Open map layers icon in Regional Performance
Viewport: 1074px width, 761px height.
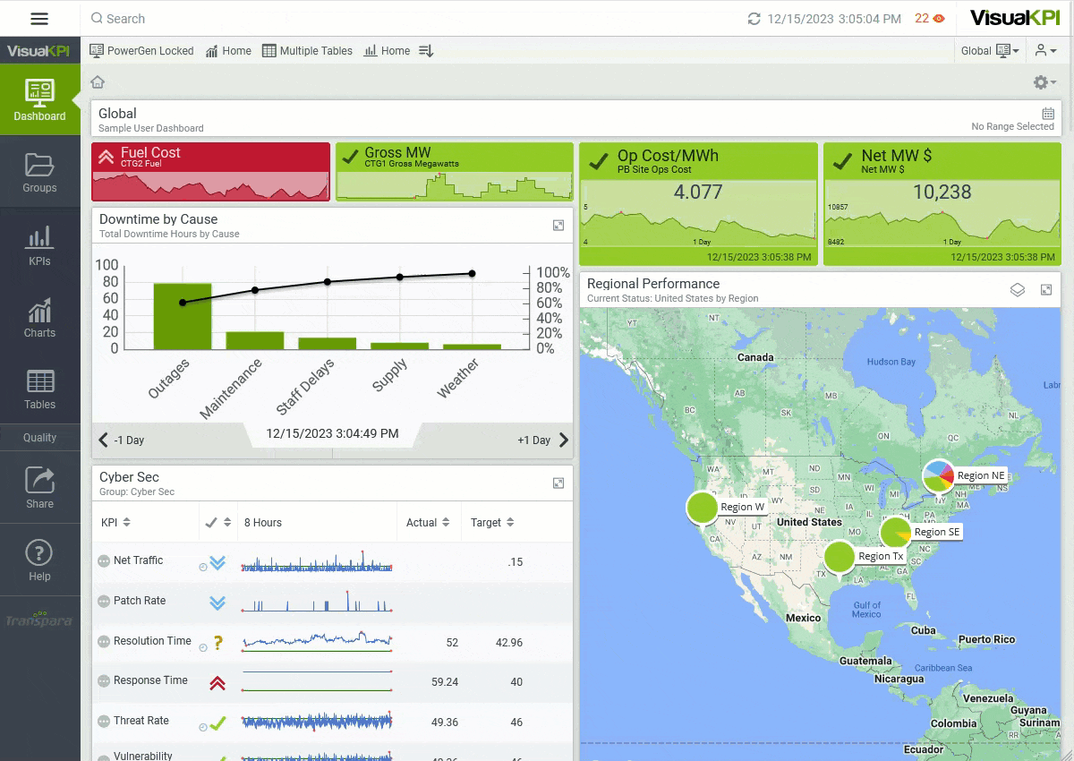[x=1018, y=290]
